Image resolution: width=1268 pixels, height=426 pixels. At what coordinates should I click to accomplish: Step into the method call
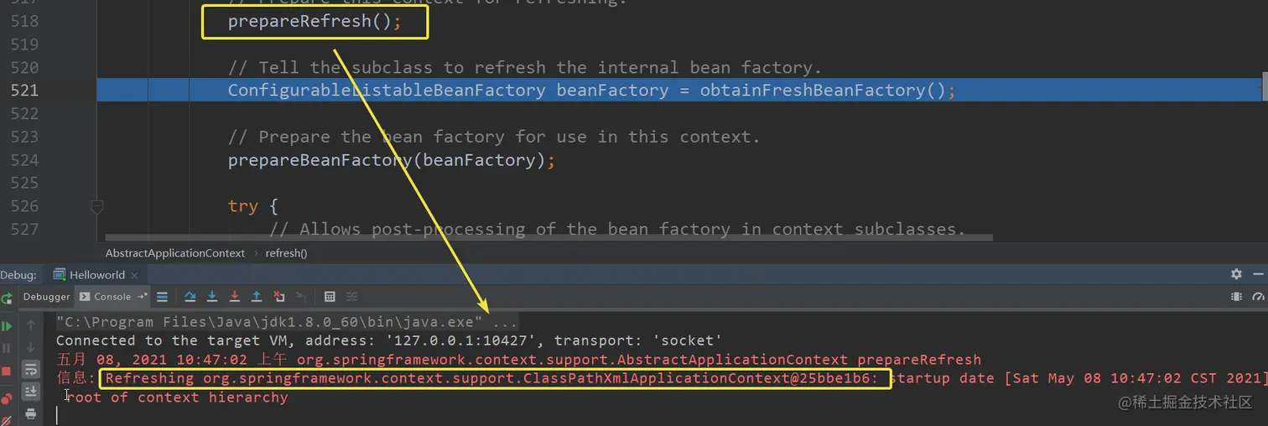coord(212,296)
